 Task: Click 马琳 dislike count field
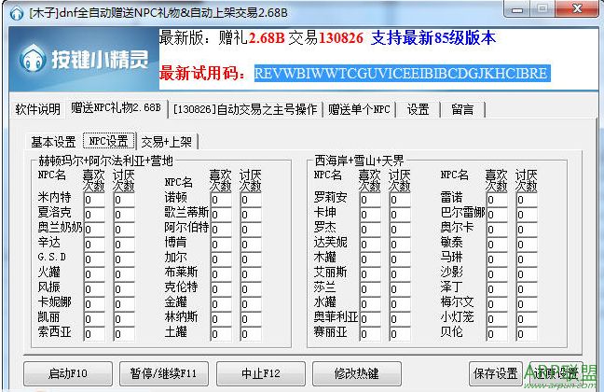[527, 259]
